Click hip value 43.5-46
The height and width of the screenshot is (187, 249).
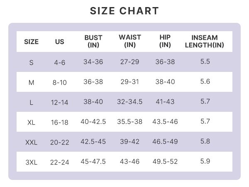tap(165, 122)
